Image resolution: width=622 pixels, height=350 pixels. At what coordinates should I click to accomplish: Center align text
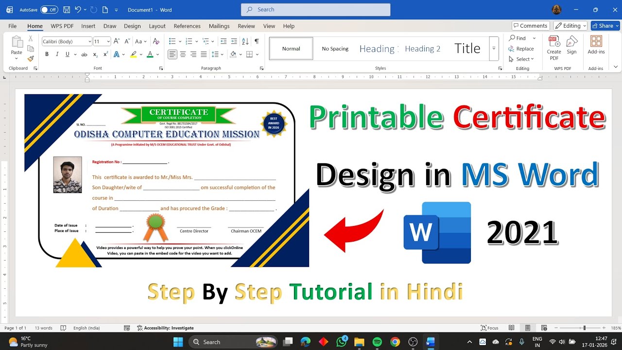coord(183,54)
